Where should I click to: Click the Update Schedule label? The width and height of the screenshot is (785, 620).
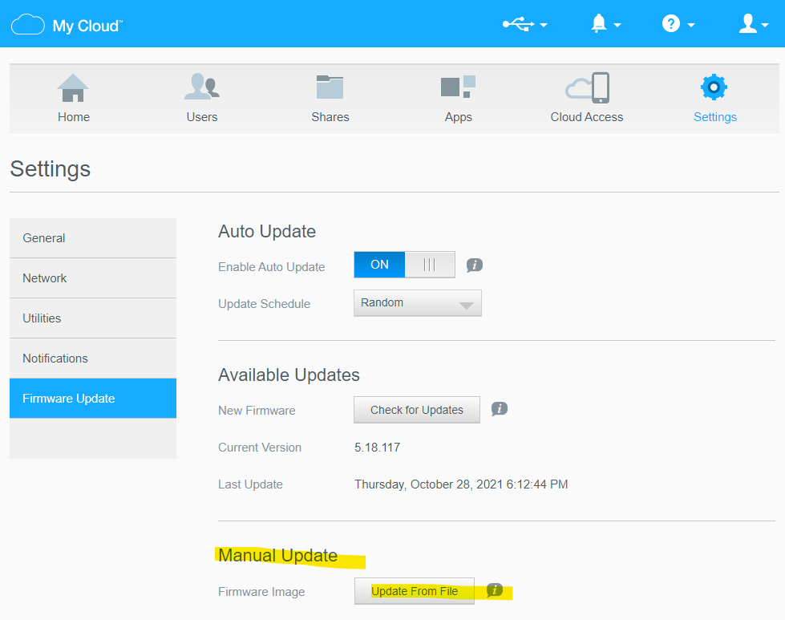click(x=264, y=304)
